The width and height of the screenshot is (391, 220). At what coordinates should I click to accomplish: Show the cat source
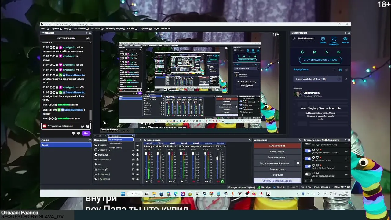tap(133, 164)
